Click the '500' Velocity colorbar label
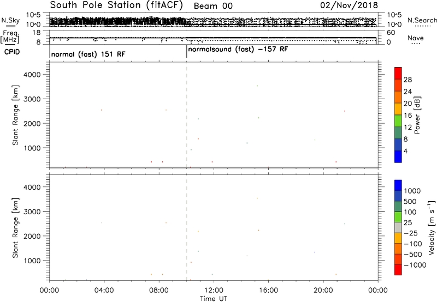This screenshot has width=437, height=302. [x=410, y=202]
